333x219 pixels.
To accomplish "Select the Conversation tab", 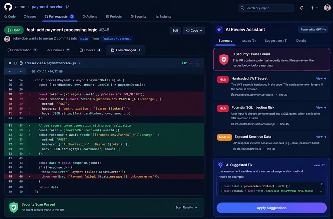I will (22, 50).
